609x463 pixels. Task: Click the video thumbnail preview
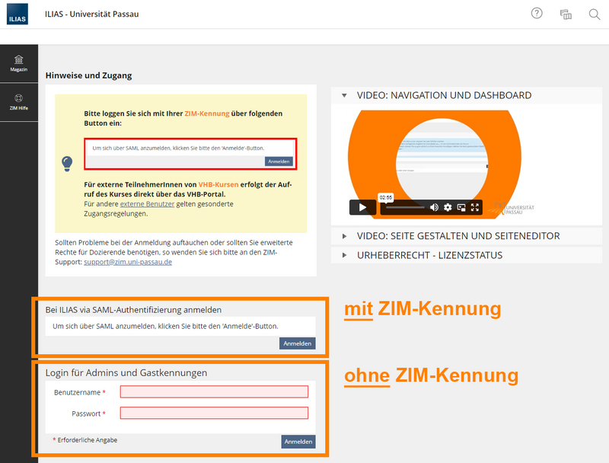point(434,163)
